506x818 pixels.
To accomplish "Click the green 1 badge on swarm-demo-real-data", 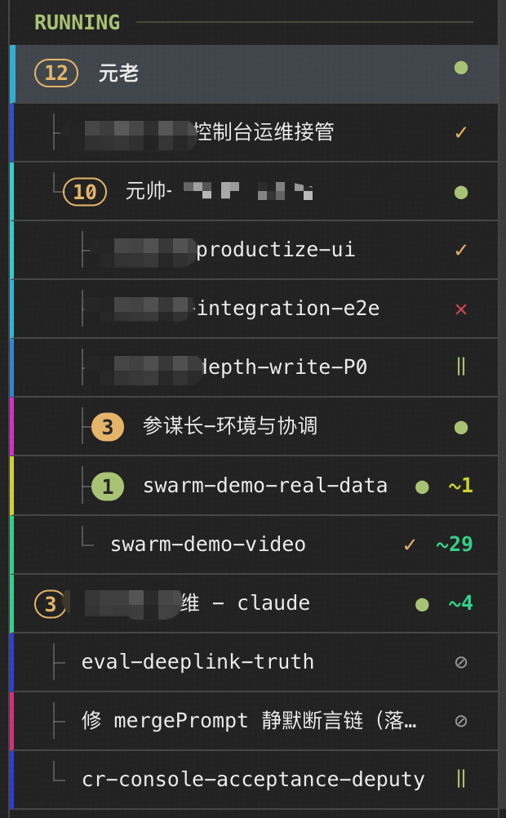I will [x=108, y=487].
